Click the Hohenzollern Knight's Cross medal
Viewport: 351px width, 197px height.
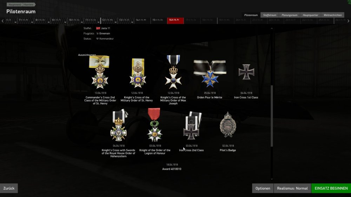(119, 125)
